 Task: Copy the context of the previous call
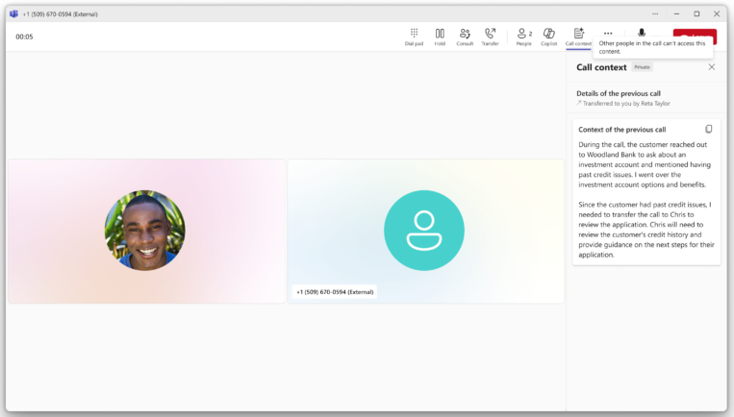tap(709, 129)
